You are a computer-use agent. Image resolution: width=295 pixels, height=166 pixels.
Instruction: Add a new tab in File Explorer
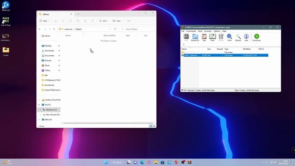78,14
